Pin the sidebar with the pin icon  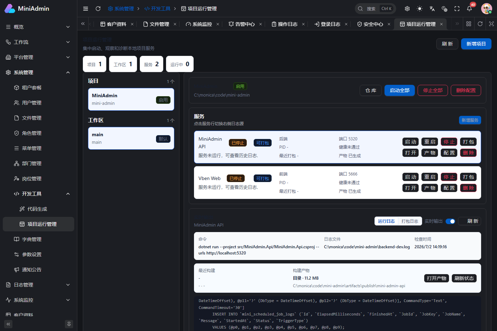click(x=69, y=324)
